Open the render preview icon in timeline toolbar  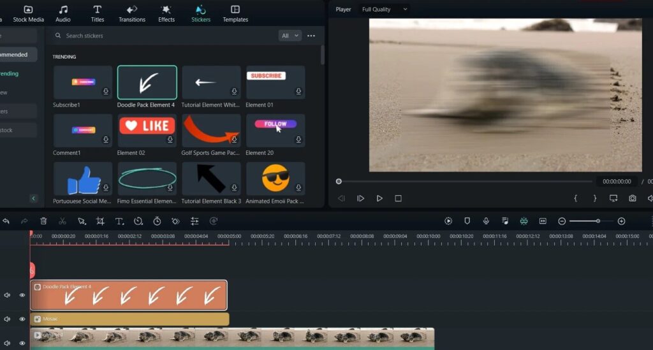tap(448, 221)
